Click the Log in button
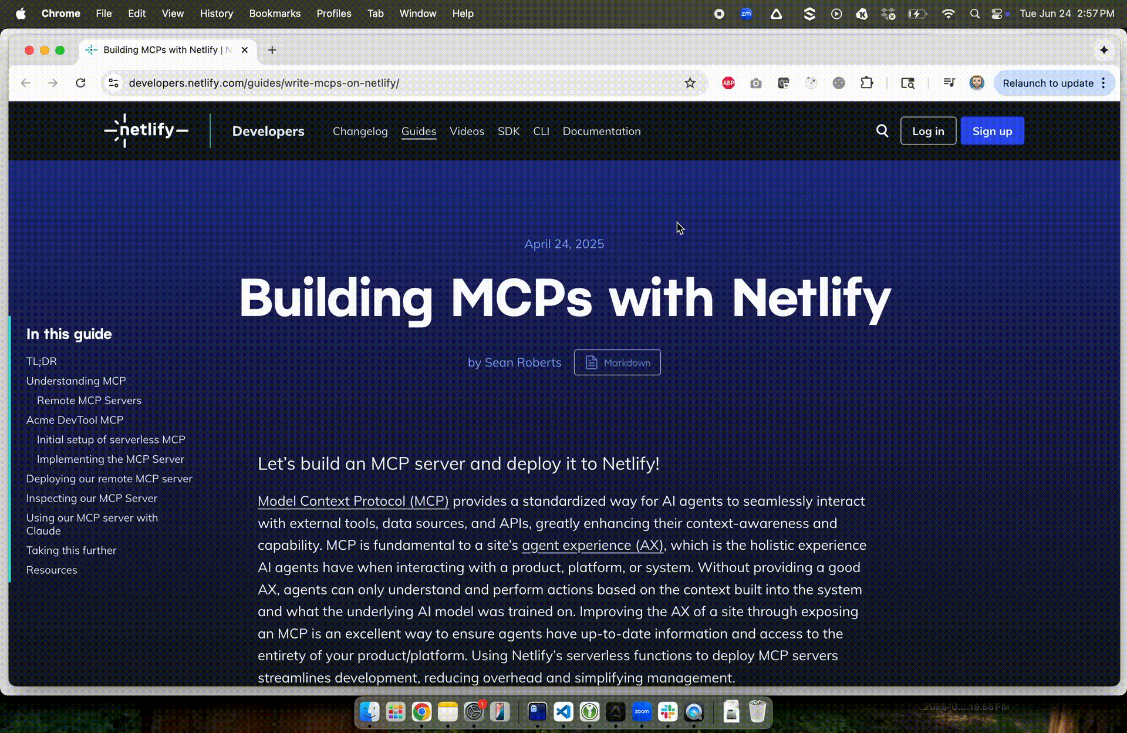 pos(928,131)
